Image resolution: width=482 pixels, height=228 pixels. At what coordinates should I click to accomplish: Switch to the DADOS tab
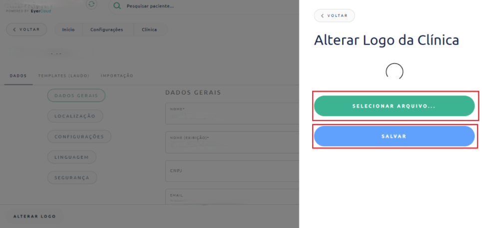pos(18,76)
